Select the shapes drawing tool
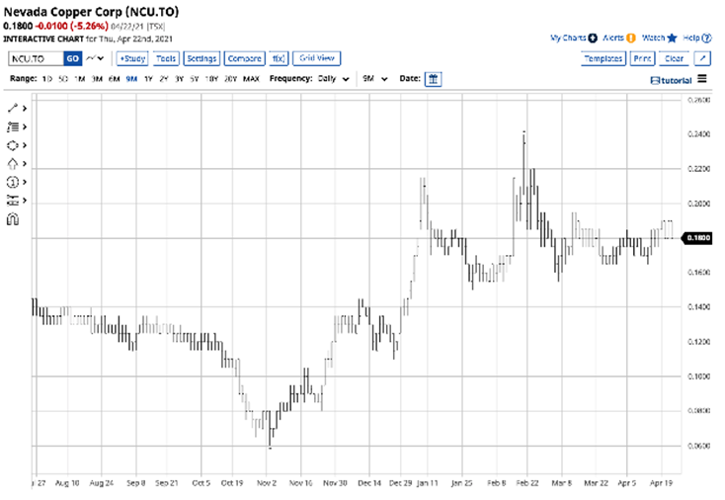 [13, 145]
